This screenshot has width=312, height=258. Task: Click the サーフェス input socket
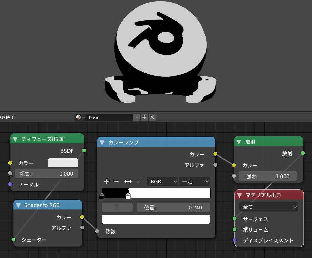pyautogui.click(x=235, y=219)
